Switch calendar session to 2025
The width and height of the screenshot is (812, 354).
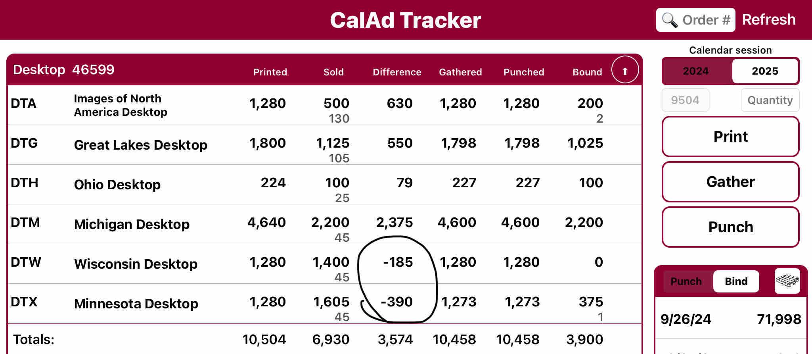765,71
